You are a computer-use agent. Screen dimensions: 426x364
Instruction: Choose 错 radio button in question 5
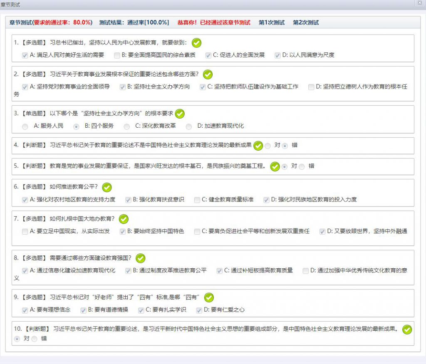302,166
